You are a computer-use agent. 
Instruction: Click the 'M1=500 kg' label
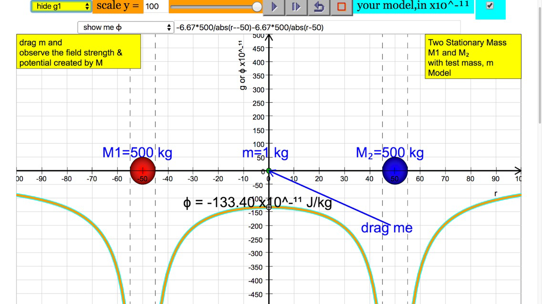pyautogui.click(x=137, y=153)
